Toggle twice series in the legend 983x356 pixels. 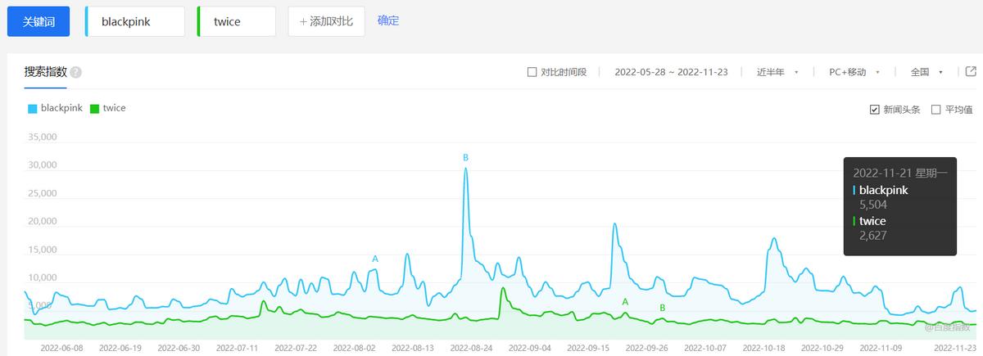108,108
